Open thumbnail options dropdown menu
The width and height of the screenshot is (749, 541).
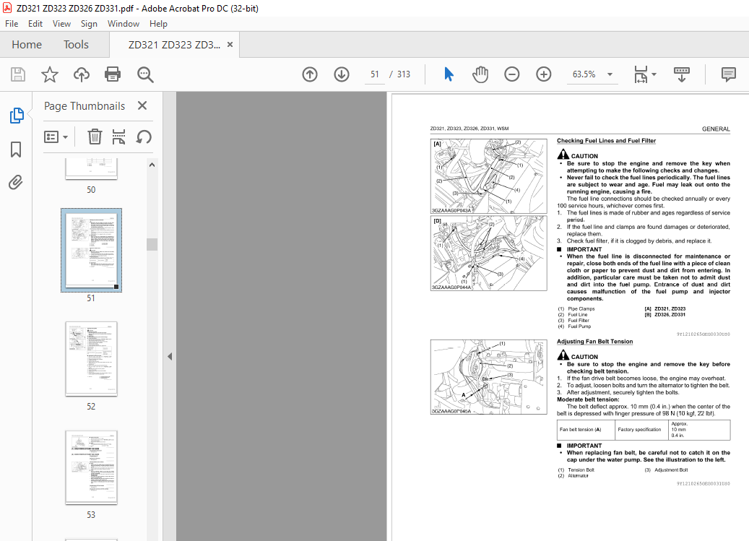56,137
